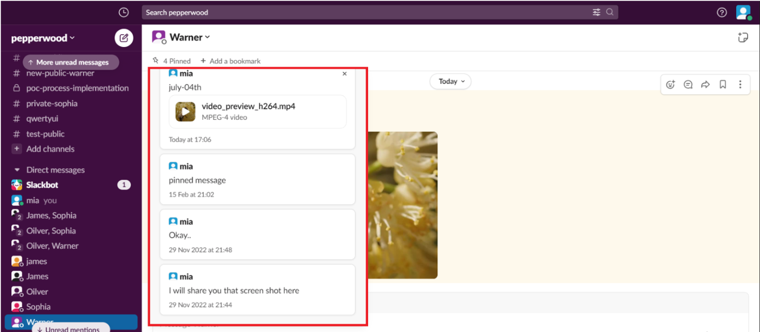Open history using the clock icon
The height and width of the screenshot is (332, 760).
(123, 12)
